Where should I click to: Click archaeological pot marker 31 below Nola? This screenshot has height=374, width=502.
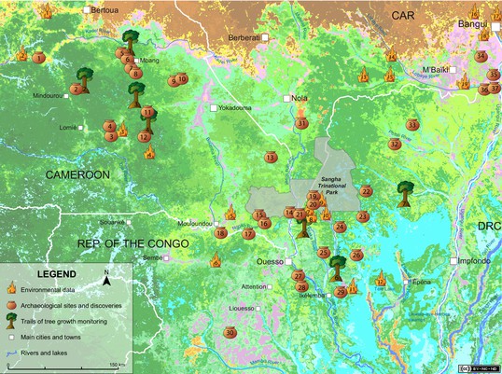pos(301,123)
